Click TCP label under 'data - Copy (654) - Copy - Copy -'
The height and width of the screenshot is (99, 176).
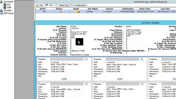(x=64, y=79)
